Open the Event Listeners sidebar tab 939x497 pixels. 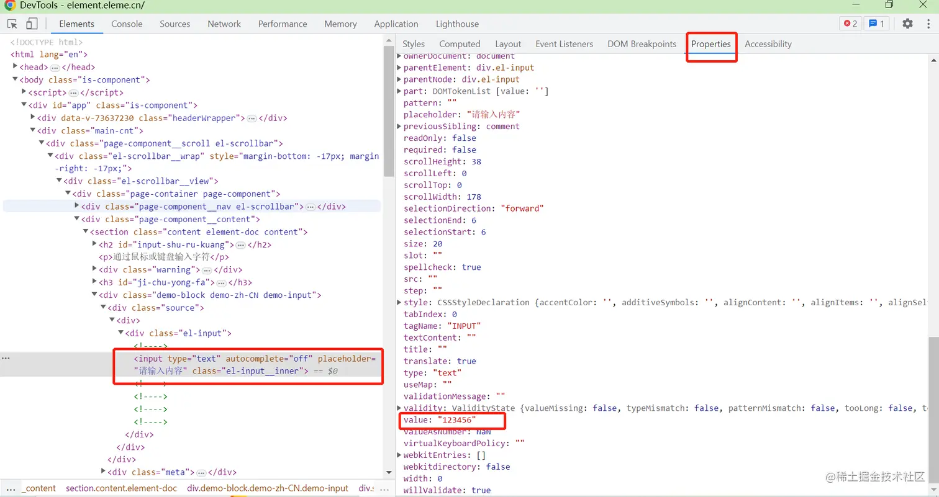pos(564,44)
